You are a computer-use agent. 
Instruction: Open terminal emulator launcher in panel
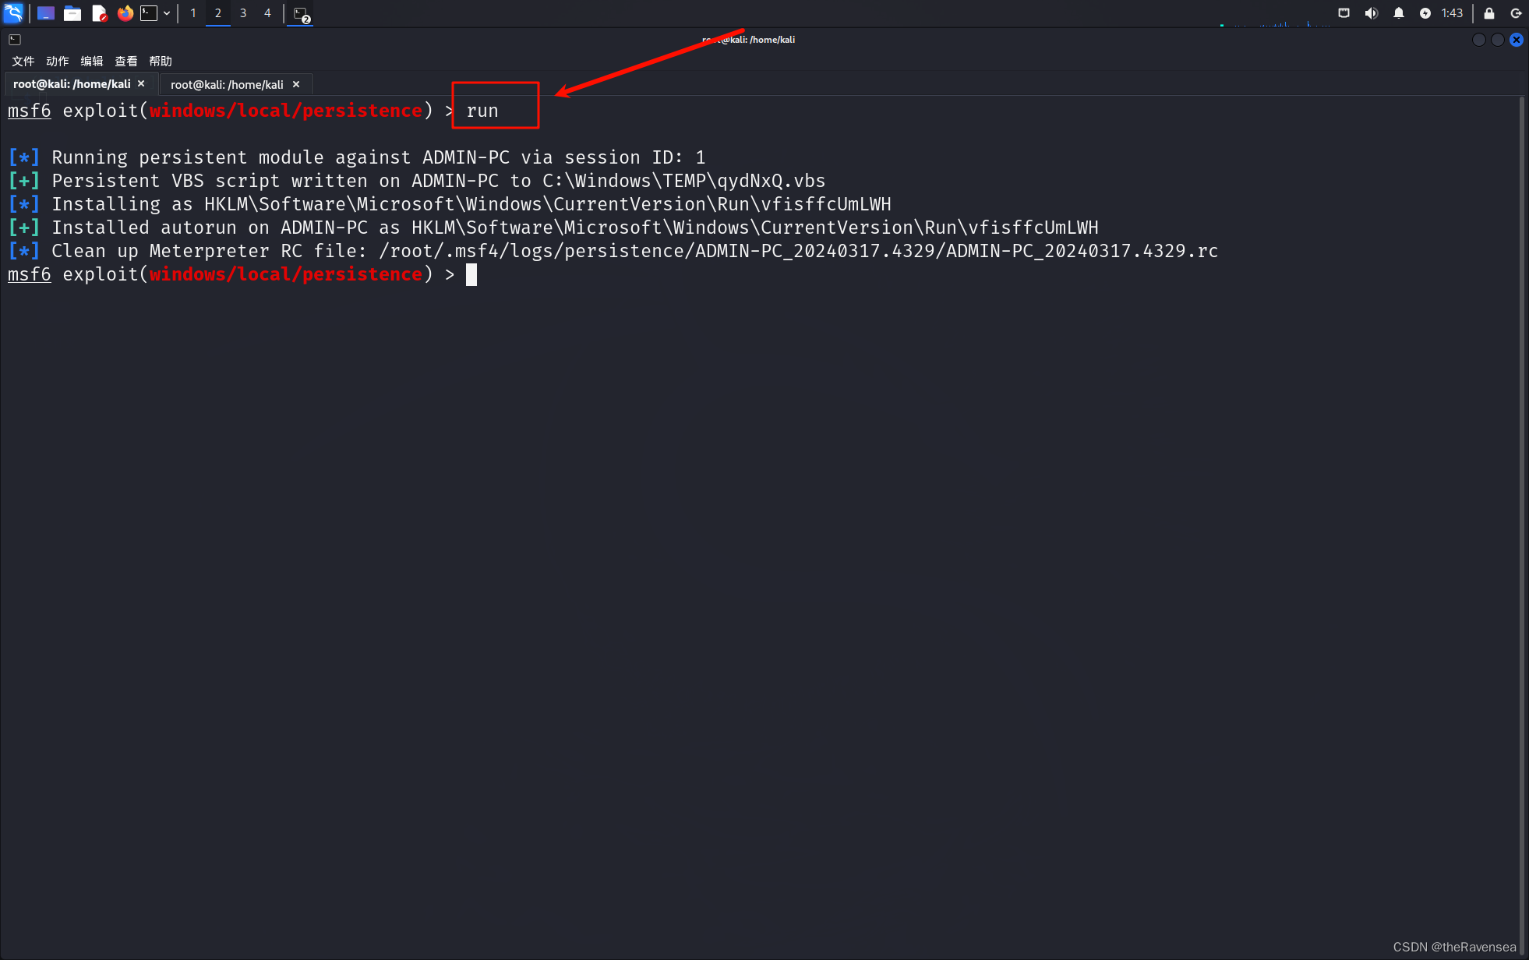point(149,13)
